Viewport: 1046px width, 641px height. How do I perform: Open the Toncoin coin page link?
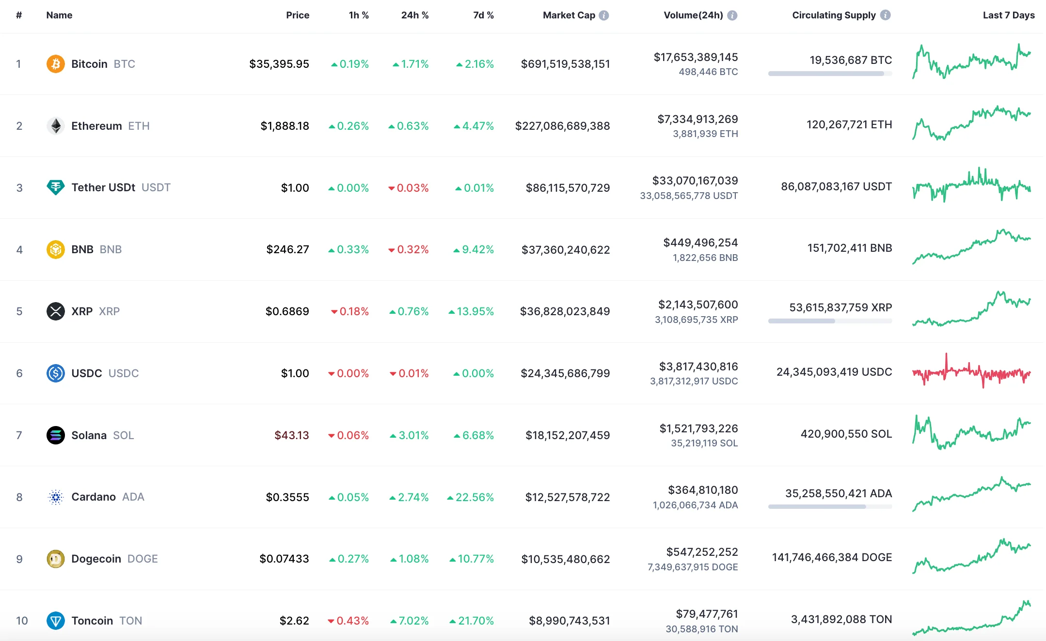click(92, 621)
